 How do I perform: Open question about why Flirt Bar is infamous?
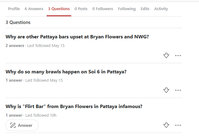pos(74,107)
